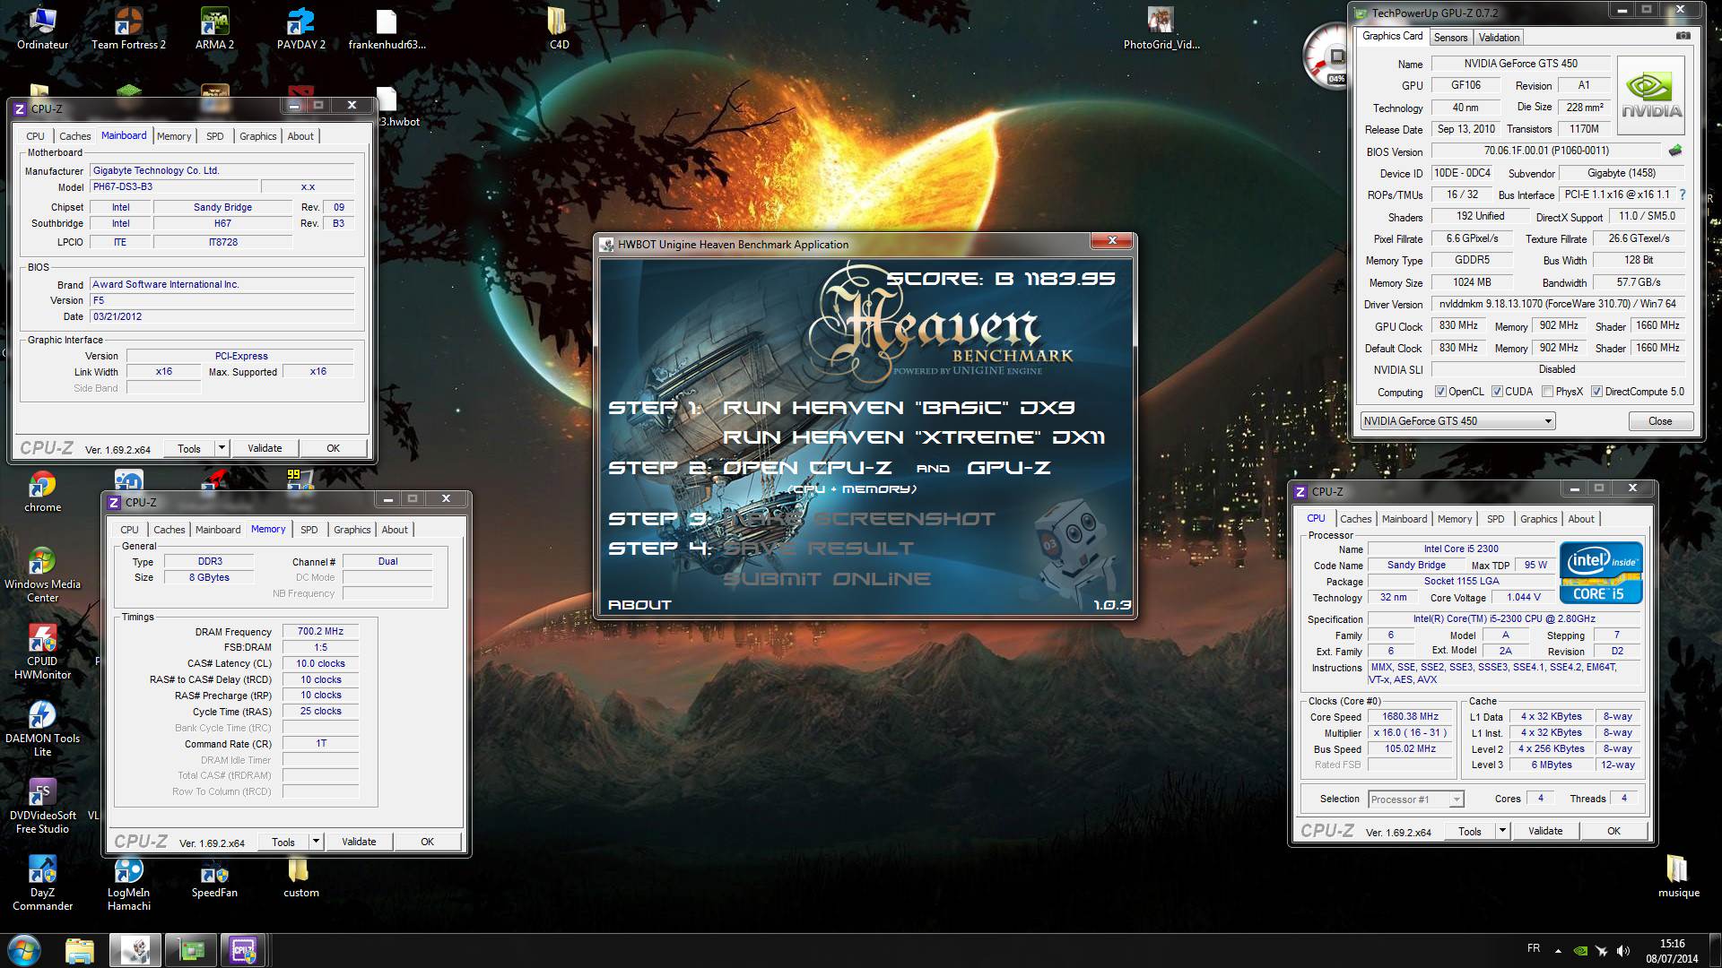Open the Processor #1 selection dropdown
This screenshot has width=1722, height=968.
pyautogui.click(x=1416, y=799)
